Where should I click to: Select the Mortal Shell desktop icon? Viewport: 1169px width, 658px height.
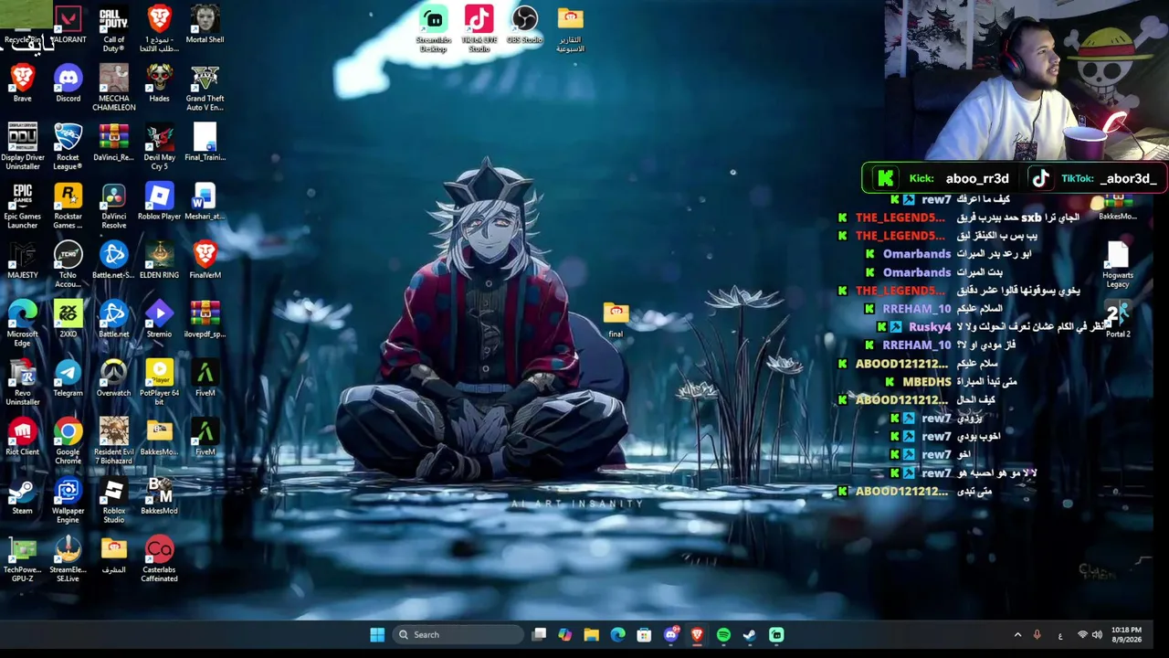point(205,26)
